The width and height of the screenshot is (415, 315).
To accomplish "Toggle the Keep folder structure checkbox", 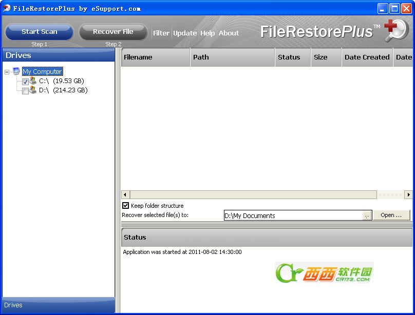I will [126, 205].
